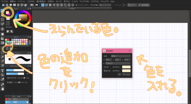
Task: Select the Move tool
Action: point(2,29)
